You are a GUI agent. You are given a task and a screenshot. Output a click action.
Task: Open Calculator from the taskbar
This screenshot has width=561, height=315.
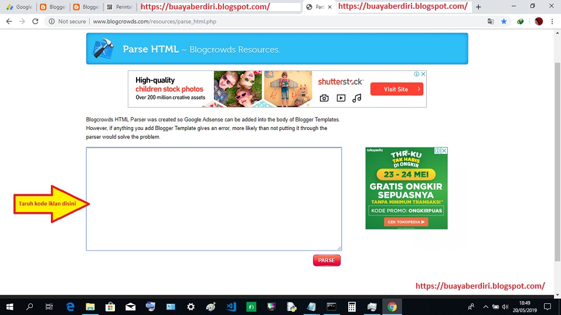pos(352,307)
